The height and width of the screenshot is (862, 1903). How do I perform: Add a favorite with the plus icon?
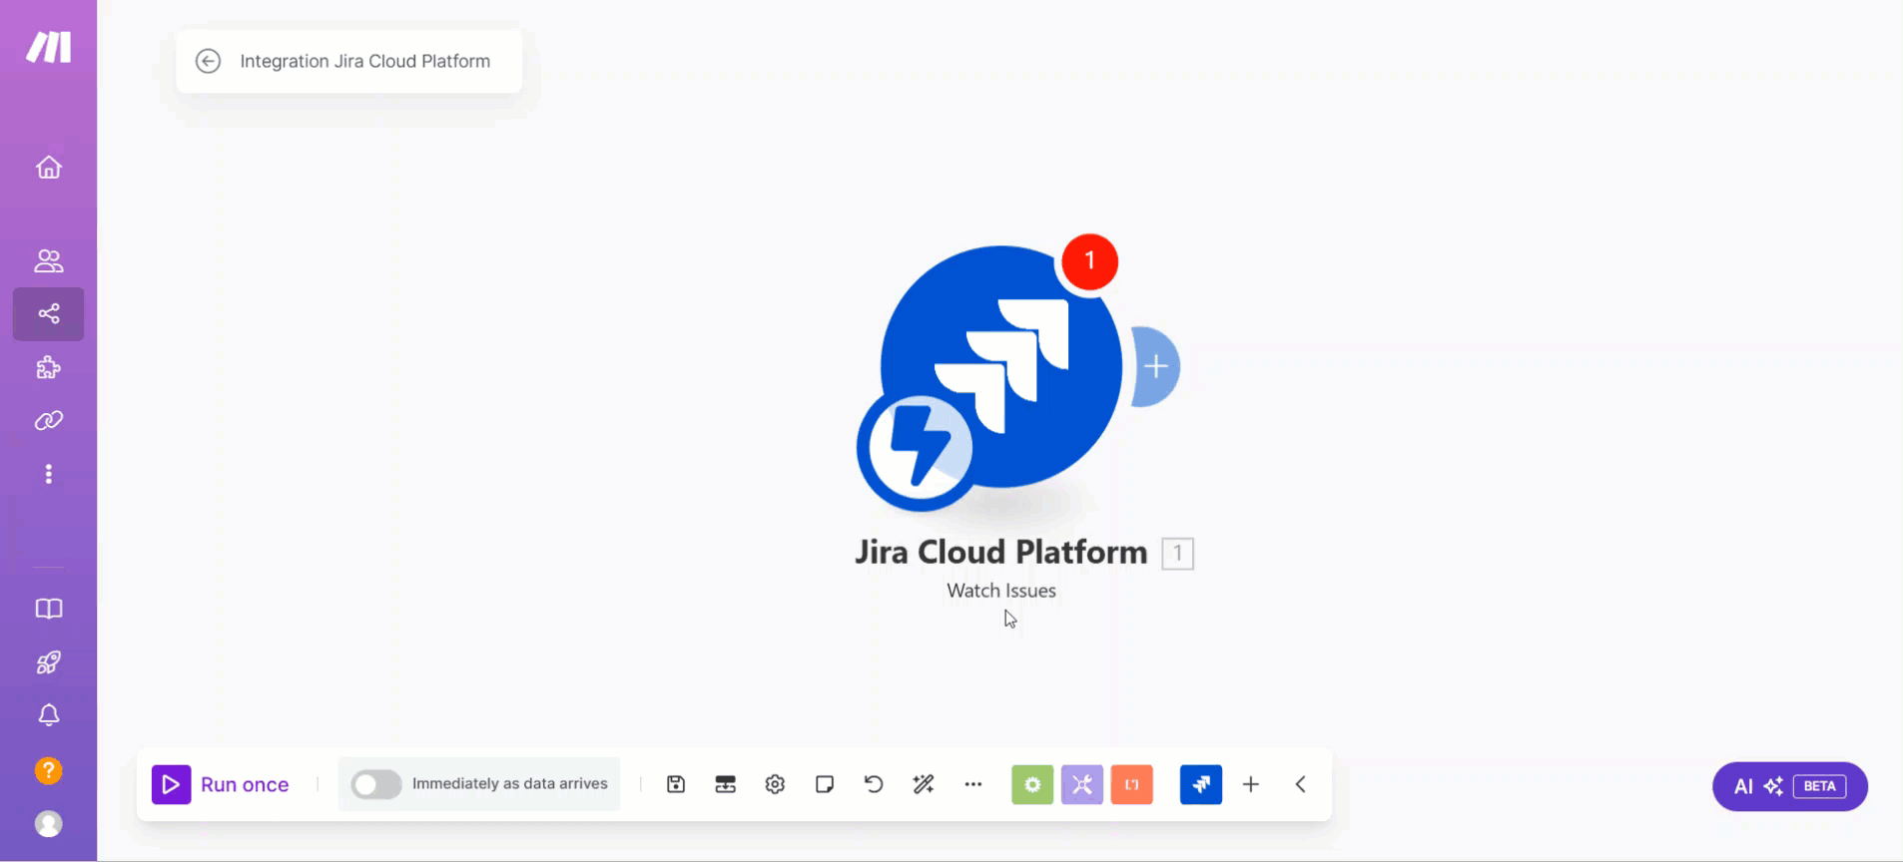coord(1251,784)
